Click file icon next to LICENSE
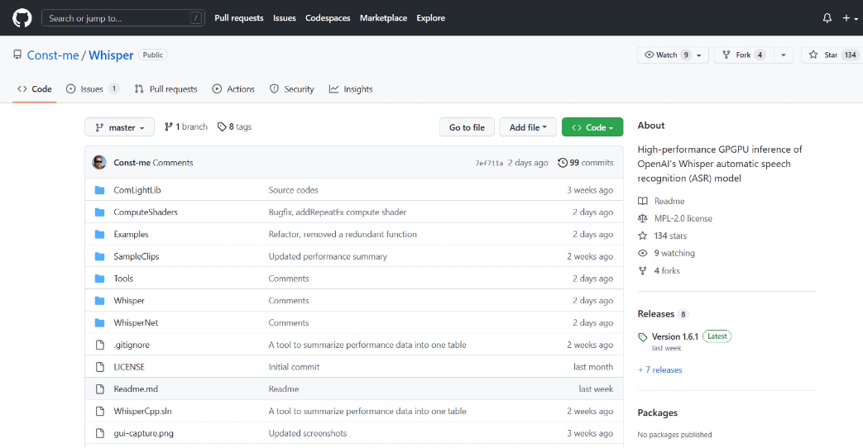The height and width of the screenshot is (448, 863). tap(99, 367)
